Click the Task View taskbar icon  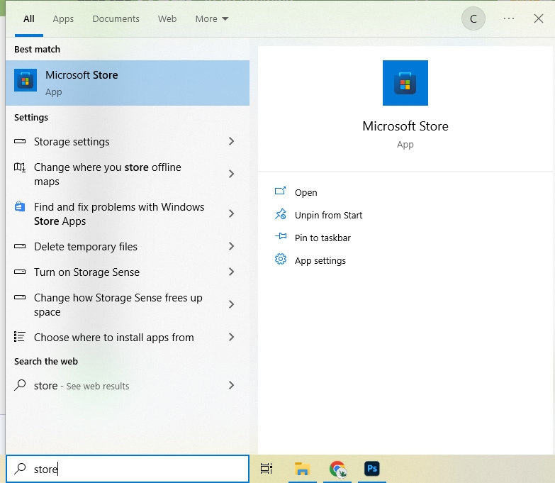coord(267,469)
